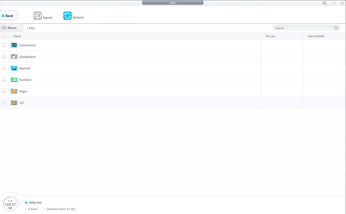Open the Pages folder icon
The width and height of the screenshot is (346, 214).
14,91
